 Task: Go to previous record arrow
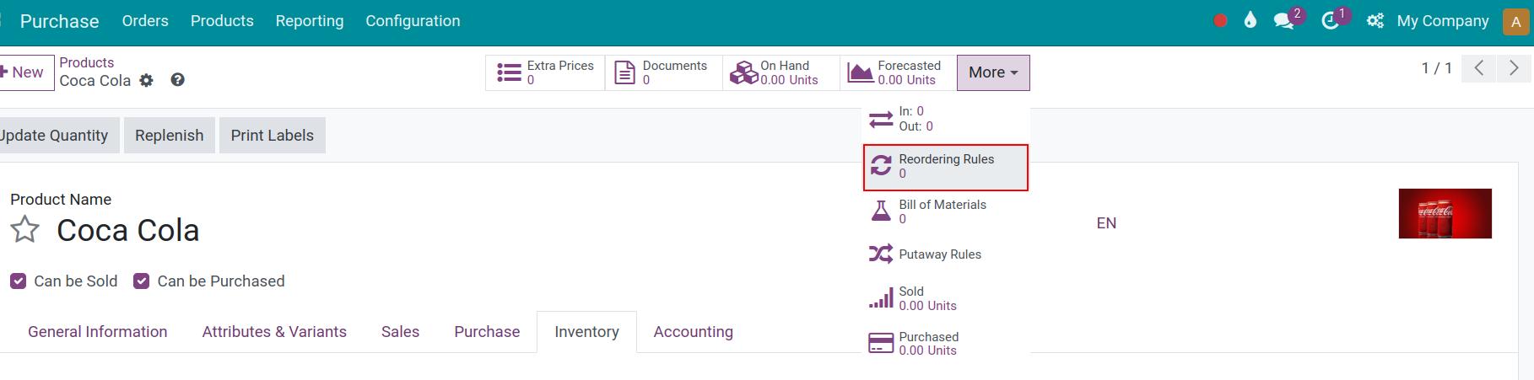coord(1479,68)
